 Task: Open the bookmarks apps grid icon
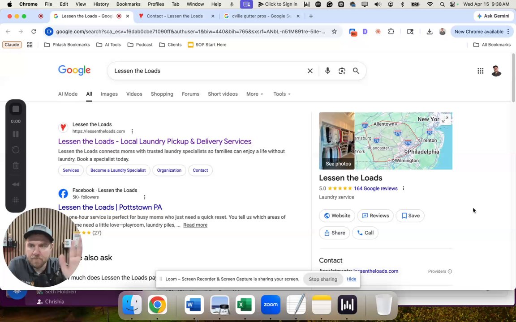coord(30,45)
